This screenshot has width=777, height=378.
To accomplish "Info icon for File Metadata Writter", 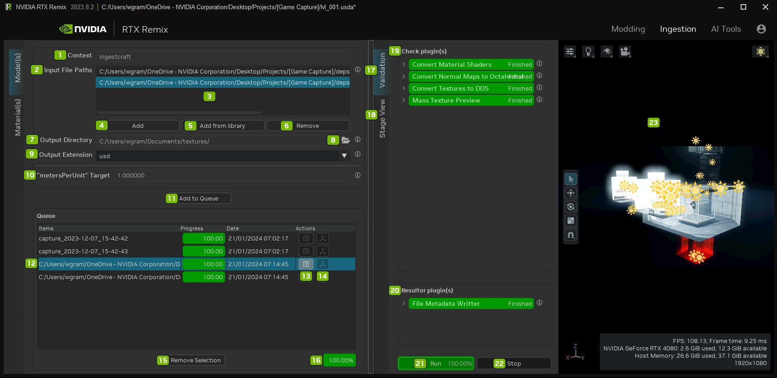I will tap(539, 303).
